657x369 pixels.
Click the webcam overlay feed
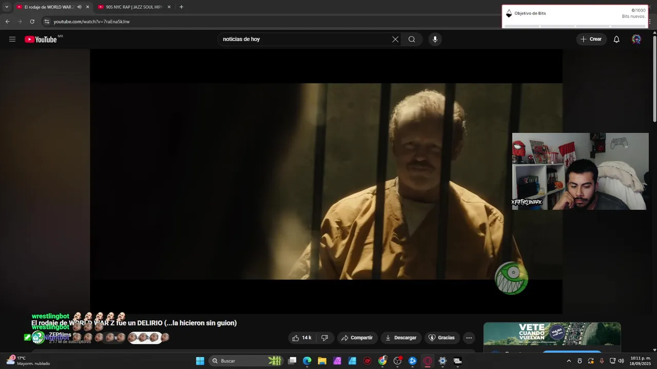coord(580,171)
